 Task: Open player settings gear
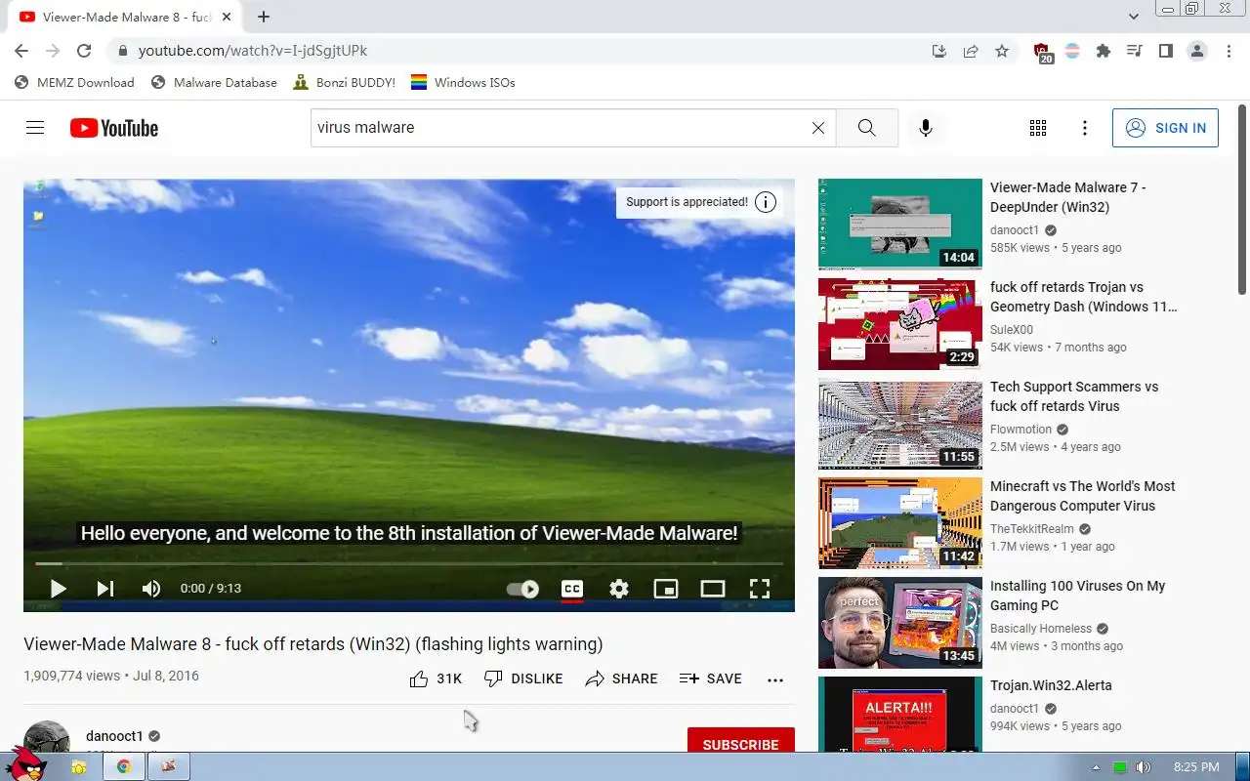(619, 589)
